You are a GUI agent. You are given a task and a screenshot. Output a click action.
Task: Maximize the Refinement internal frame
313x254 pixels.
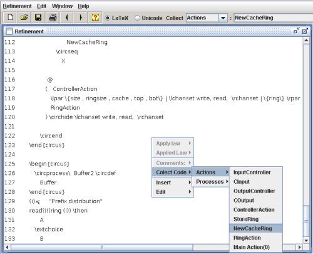[x=305, y=31]
